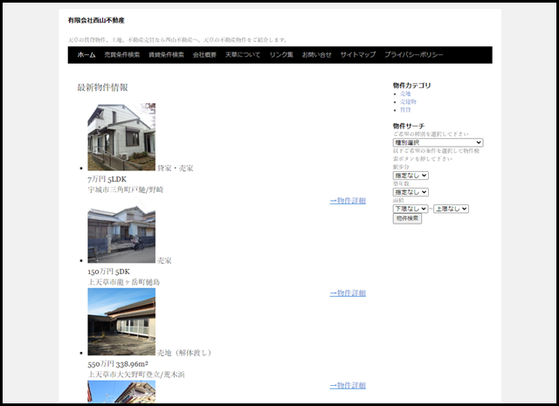Open 物件詳細 for the 7万円 5LDK listing

click(348, 201)
